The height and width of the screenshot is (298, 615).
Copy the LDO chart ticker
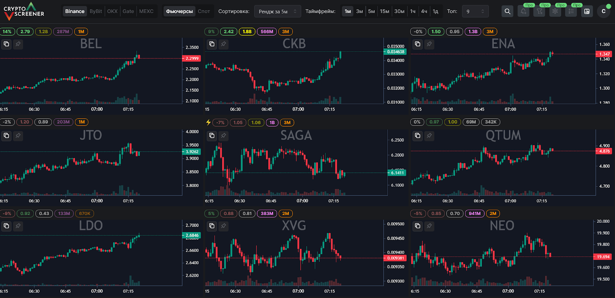coord(7,226)
